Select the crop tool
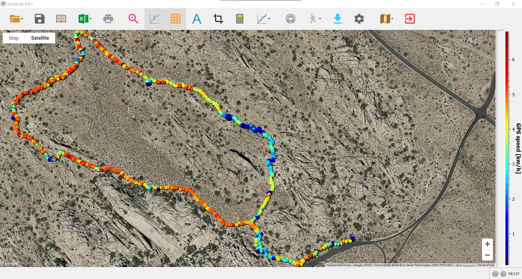This screenshot has height=279, width=522. 218,19
